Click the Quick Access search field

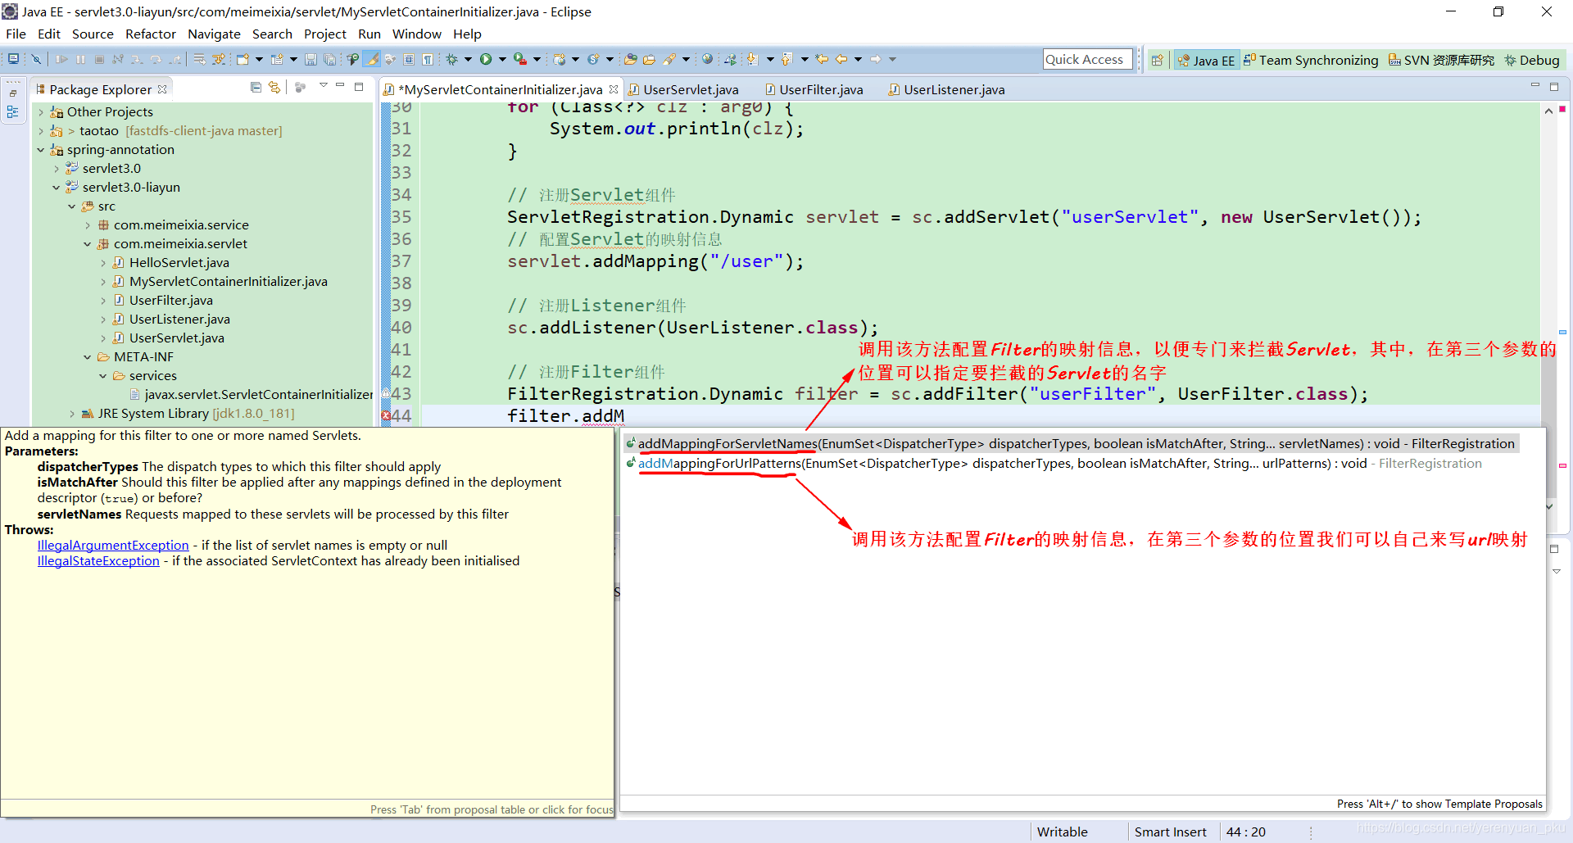pos(1087,59)
